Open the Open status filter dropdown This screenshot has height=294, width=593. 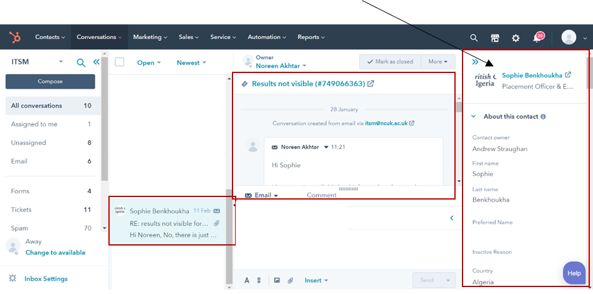149,63
